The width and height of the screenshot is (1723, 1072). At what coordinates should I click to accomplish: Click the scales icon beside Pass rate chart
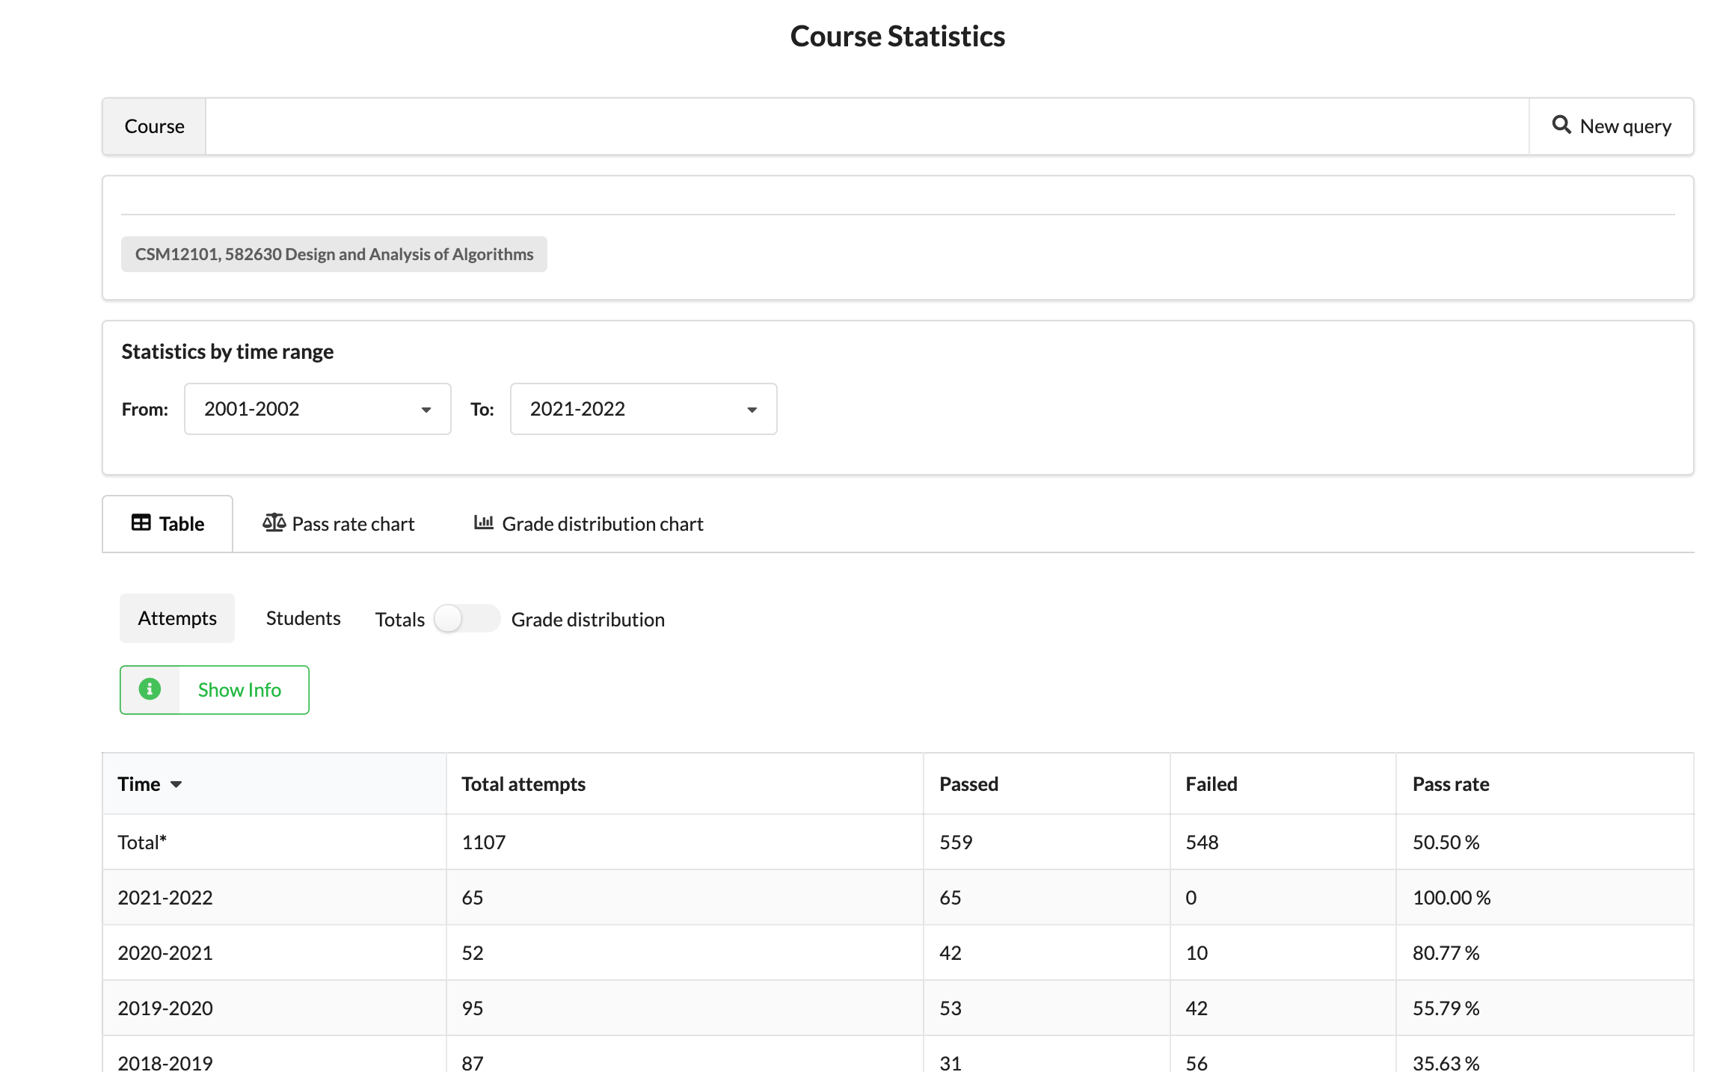[274, 523]
